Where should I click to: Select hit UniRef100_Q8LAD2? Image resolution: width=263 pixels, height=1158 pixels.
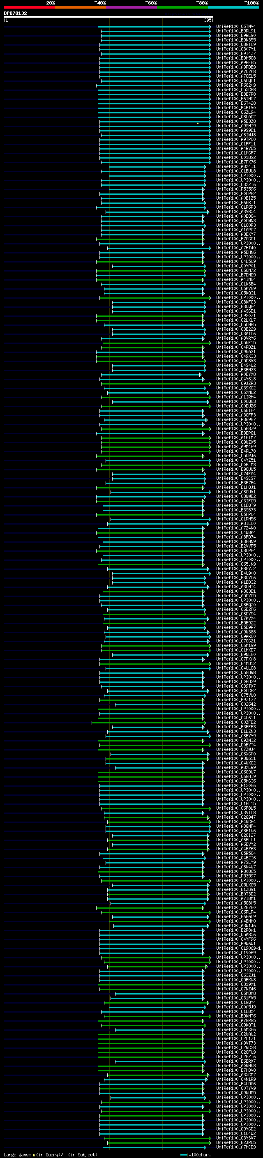click(236, 117)
